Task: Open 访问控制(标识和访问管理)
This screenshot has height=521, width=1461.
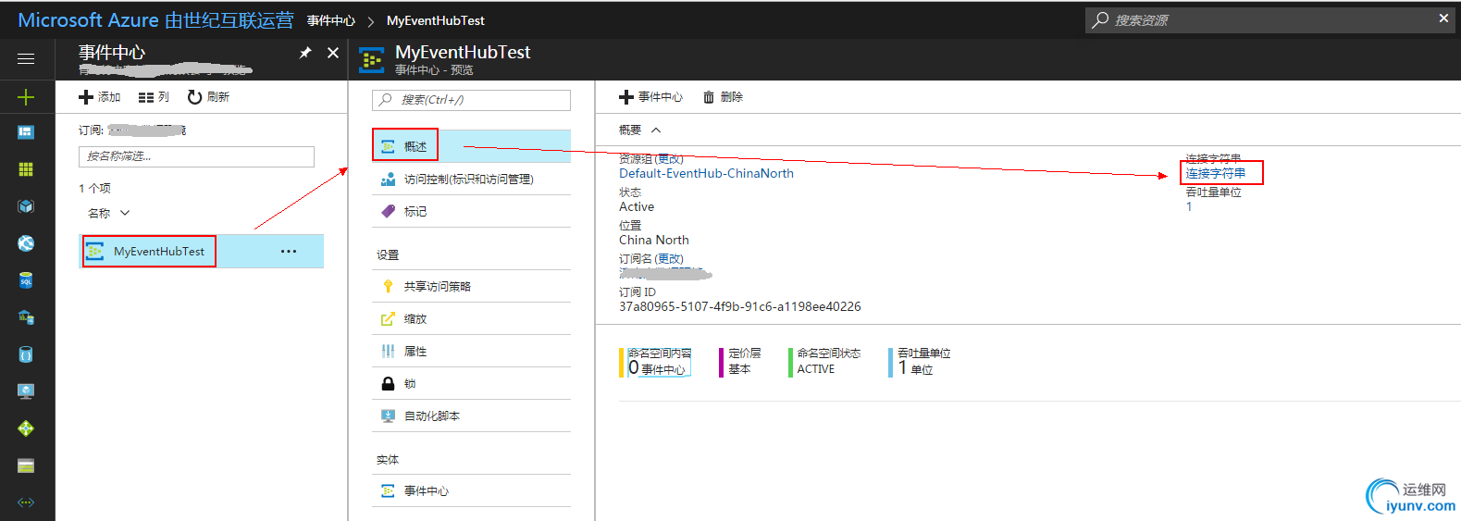Action: [471, 179]
